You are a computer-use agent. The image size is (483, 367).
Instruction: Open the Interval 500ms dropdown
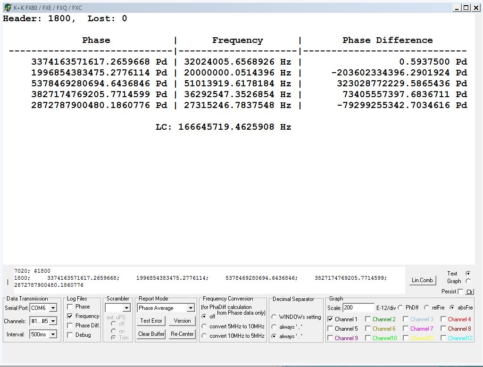point(53,334)
